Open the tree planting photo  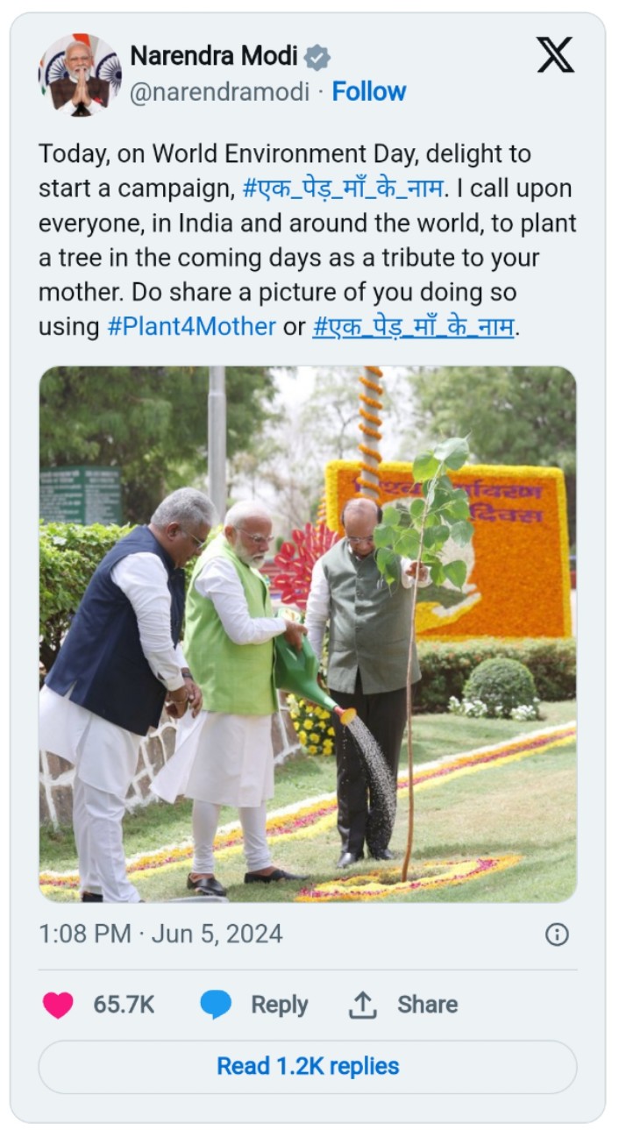[x=308, y=634]
